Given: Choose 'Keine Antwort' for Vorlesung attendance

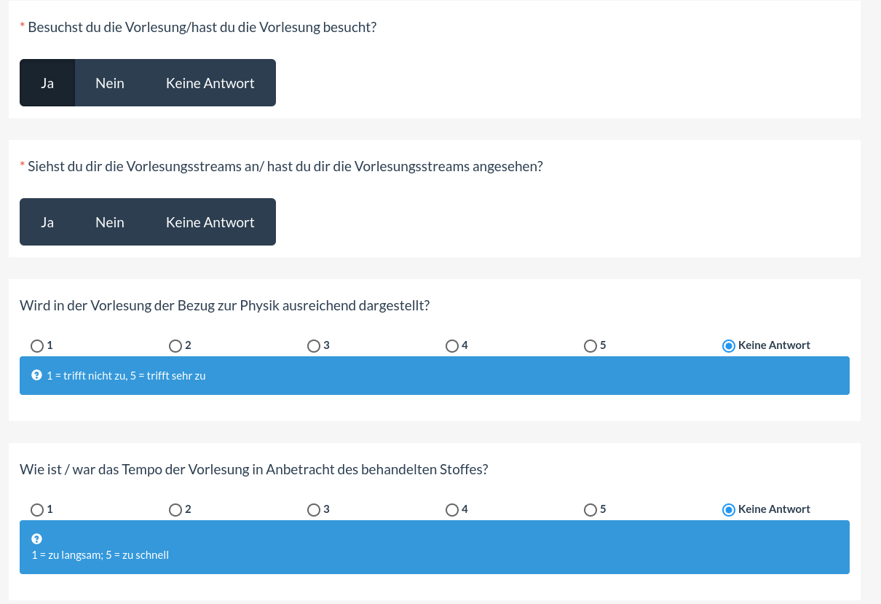Looking at the screenshot, I should (210, 83).
